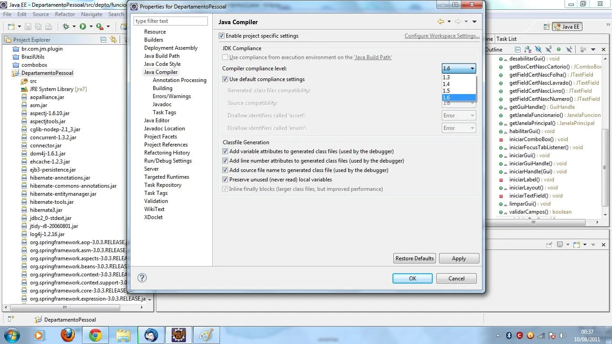The height and width of the screenshot is (344, 612).
Task: Collapse all in the Outline view
Action: 518,49
